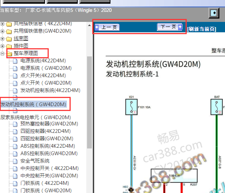This screenshot has height=193, width=225.
Task: Click document icon beside 安全气囊系统
Action: pyautogui.click(x=15, y=161)
